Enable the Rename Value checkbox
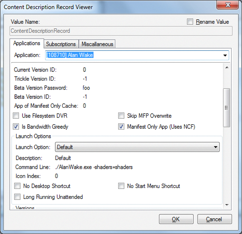Viewport: 242px width, 234px height. pos(190,22)
